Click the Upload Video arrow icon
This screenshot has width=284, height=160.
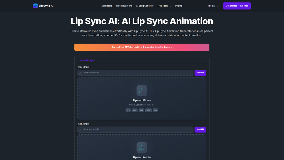pyautogui.click(x=142, y=91)
